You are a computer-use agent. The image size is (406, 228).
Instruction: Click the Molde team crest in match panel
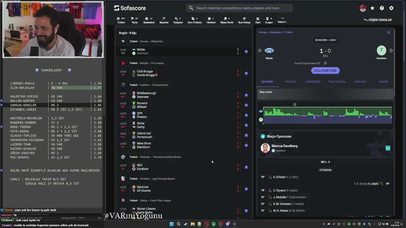(x=269, y=50)
